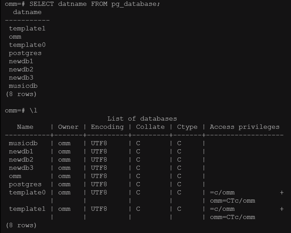Screen dimensions: 291x233
Task: Click =c/omm privilege in the template0 row
Action: [222, 193]
